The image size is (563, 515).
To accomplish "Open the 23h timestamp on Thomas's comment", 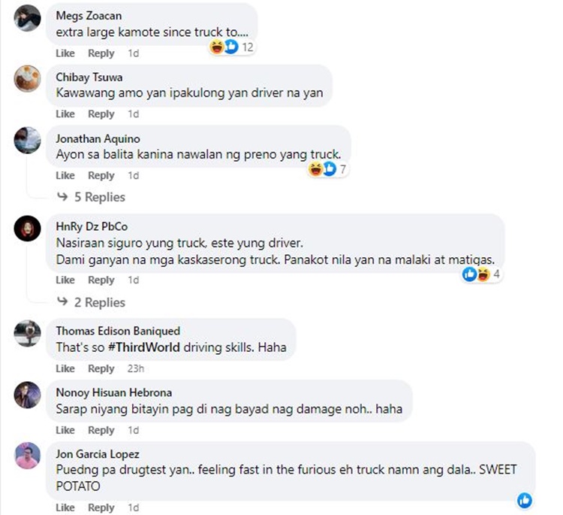I will click(x=136, y=368).
